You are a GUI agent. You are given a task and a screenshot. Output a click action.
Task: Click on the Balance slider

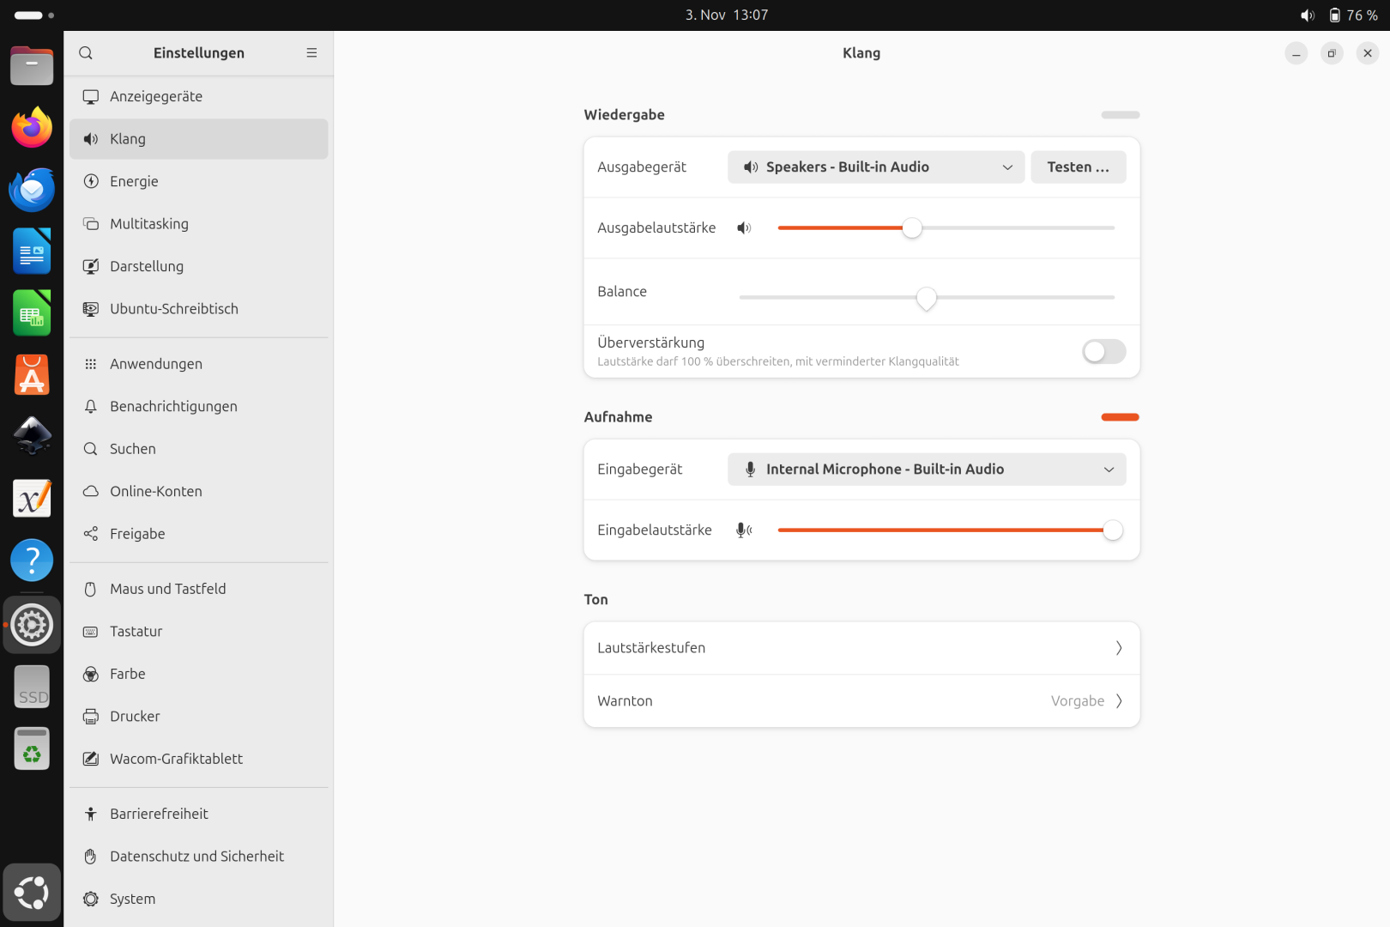[x=927, y=298]
